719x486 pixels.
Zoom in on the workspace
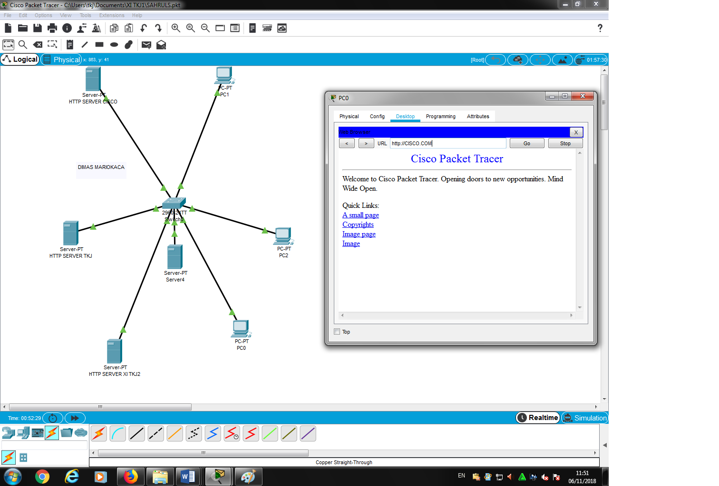tap(176, 28)
